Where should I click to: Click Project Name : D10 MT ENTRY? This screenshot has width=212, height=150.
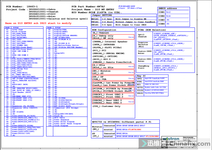pos(93,10)
